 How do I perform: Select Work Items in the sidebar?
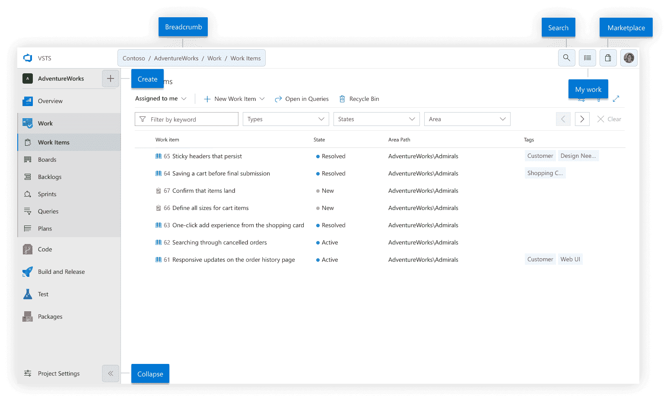69,142
